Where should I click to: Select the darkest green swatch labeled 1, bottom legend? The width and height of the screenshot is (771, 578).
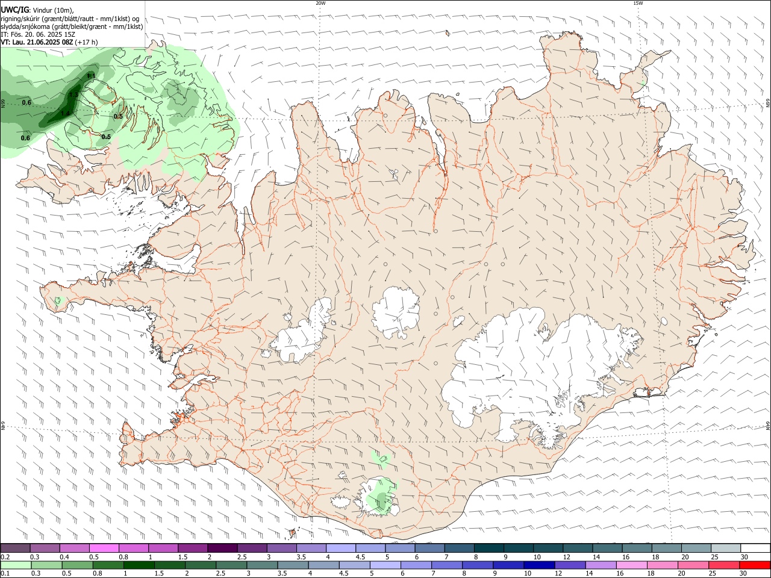[139, 565]
